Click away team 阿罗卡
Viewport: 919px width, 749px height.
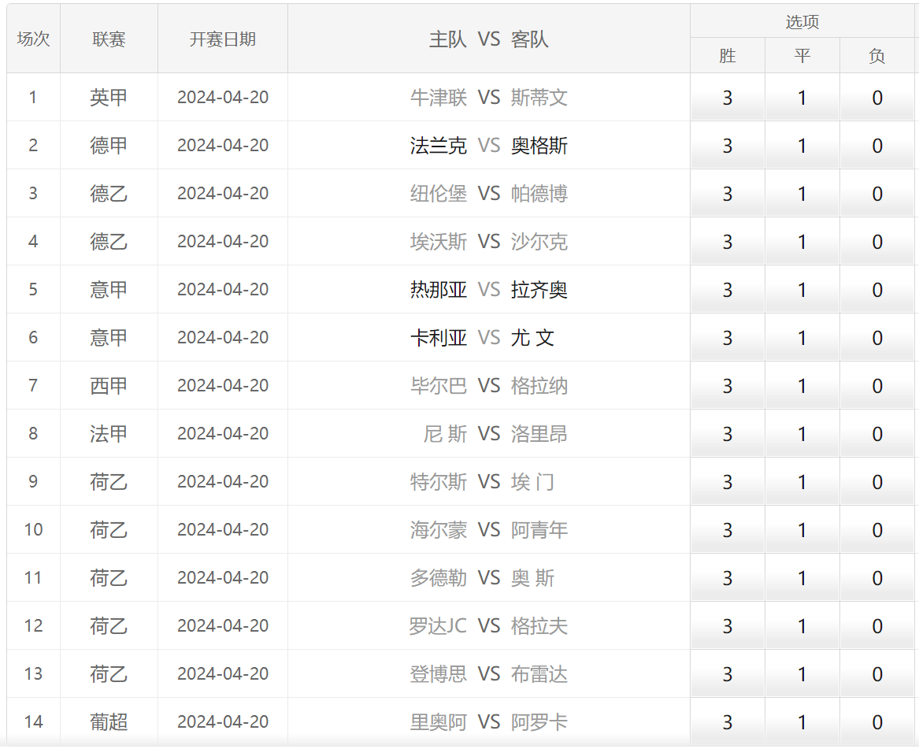[x=539, y=722]
